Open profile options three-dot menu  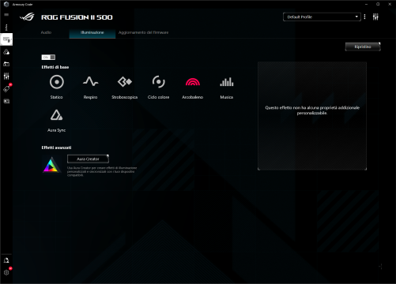[364, 17]
